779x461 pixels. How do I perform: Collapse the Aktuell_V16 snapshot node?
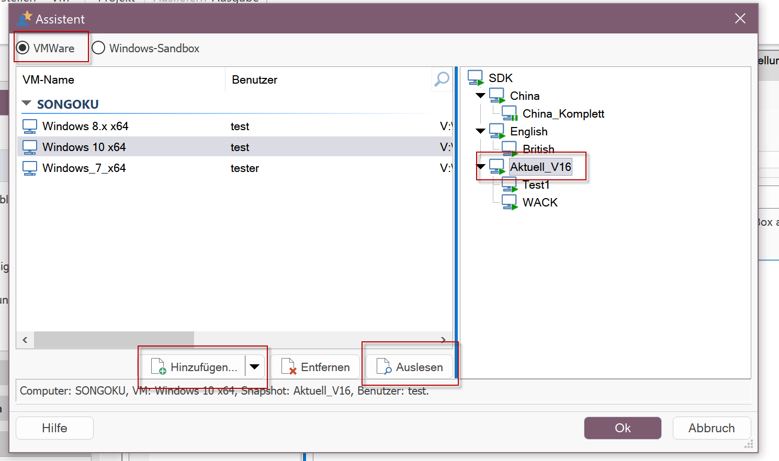coord(481,167)
